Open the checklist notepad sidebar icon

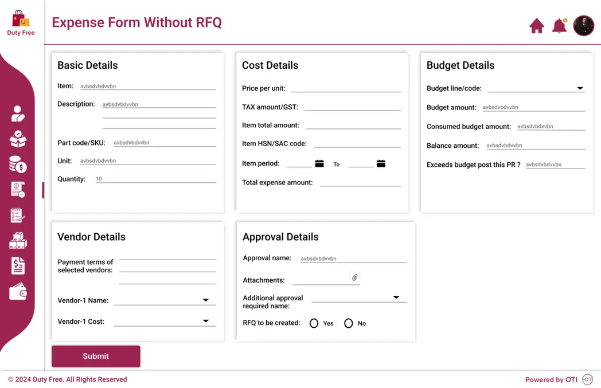click(x=18, y=215)
